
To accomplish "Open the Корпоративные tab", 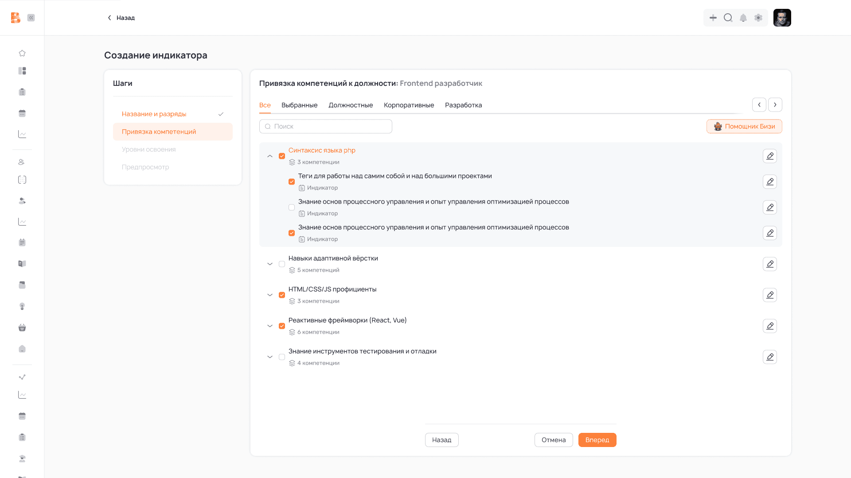I will coord(409,105).
